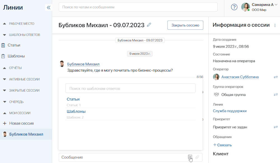Click the Связать link under Обращения
This screenshot has width=280, height=163.
click(222, 145)
